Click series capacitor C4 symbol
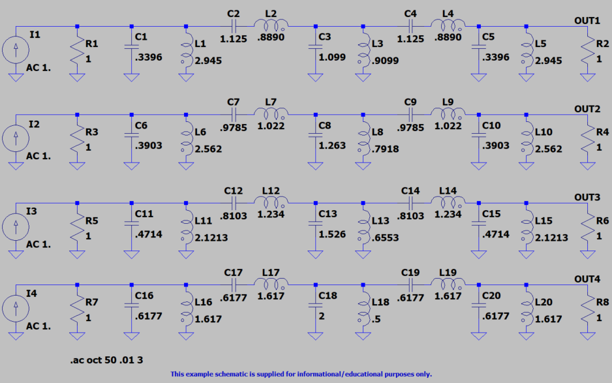This screenshot has width=612, height=383. (x=410, y=27)
